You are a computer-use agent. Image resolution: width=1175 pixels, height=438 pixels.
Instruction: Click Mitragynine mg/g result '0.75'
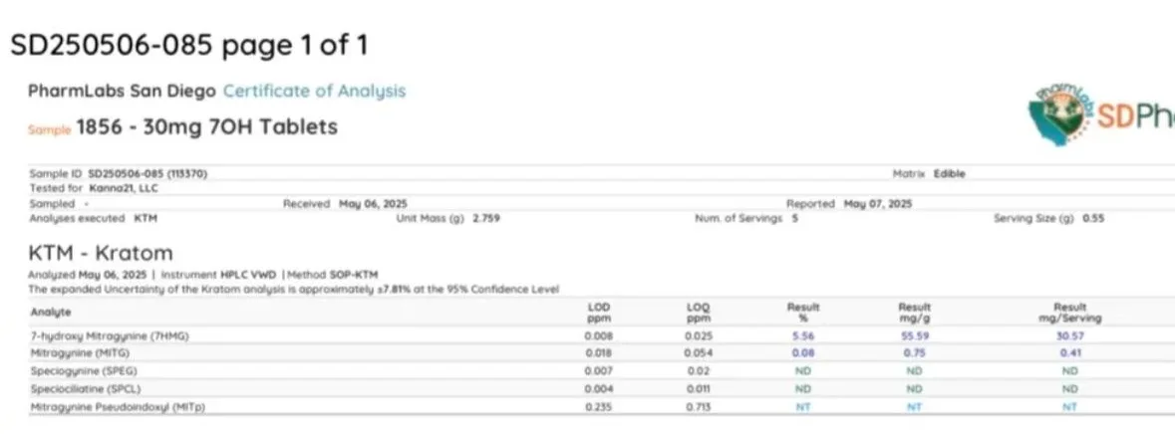click(x=914, y=352)
